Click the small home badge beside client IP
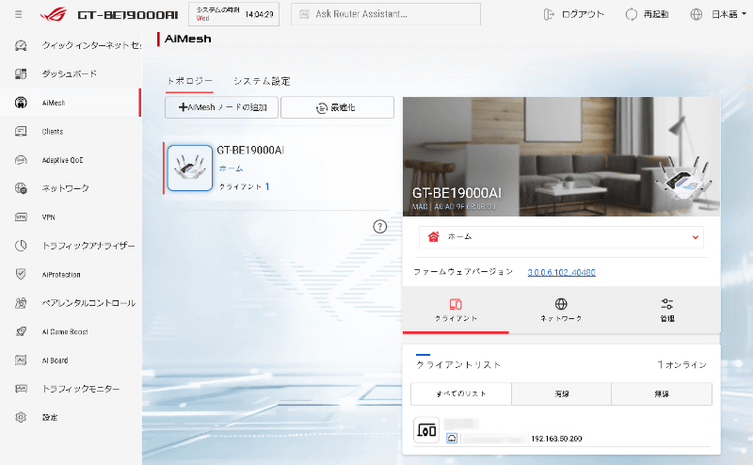This screenshot has height=465, width=753. (452, 439)
